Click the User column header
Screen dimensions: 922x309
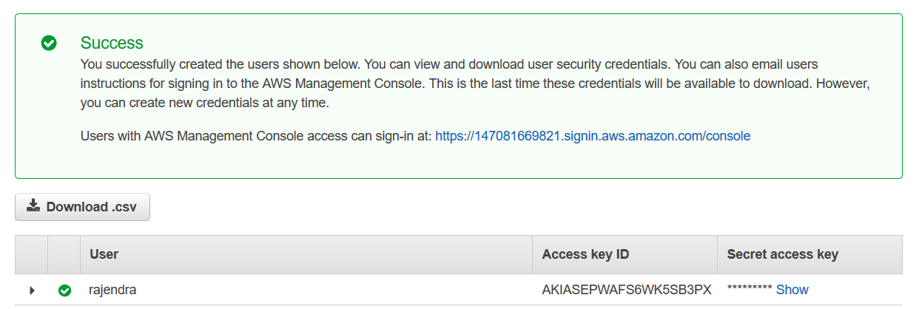pos(104,254)
